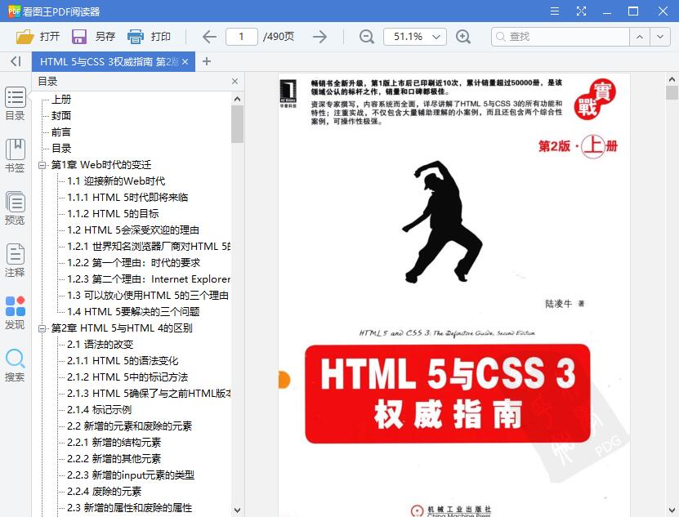Select 2.1.3 HTML 5确保了与之前HTML entry

pos(149,394)
